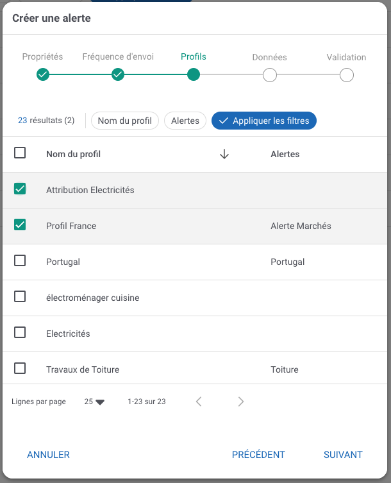Image resolution: width=391 pixels, height=483 pixels.
Task: Check the Portugal profile checkbox
Action: coord(20,261)
